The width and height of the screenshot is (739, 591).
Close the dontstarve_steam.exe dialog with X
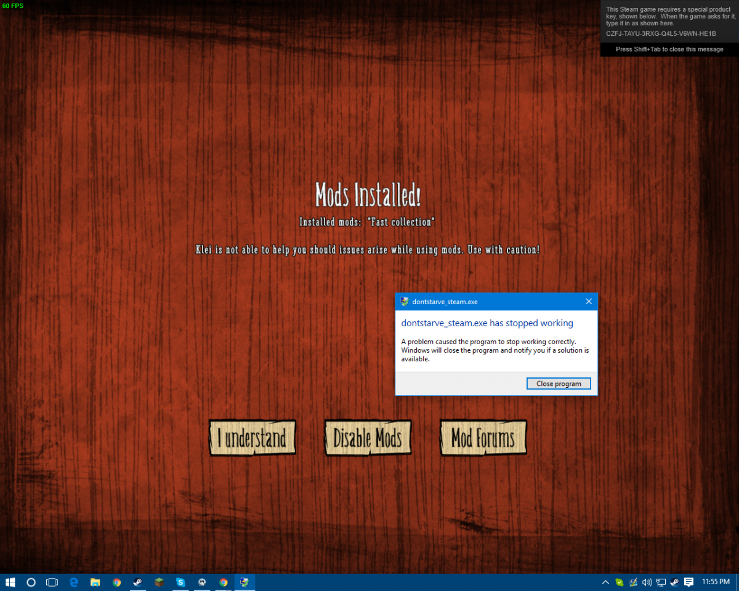click(588, 302)
